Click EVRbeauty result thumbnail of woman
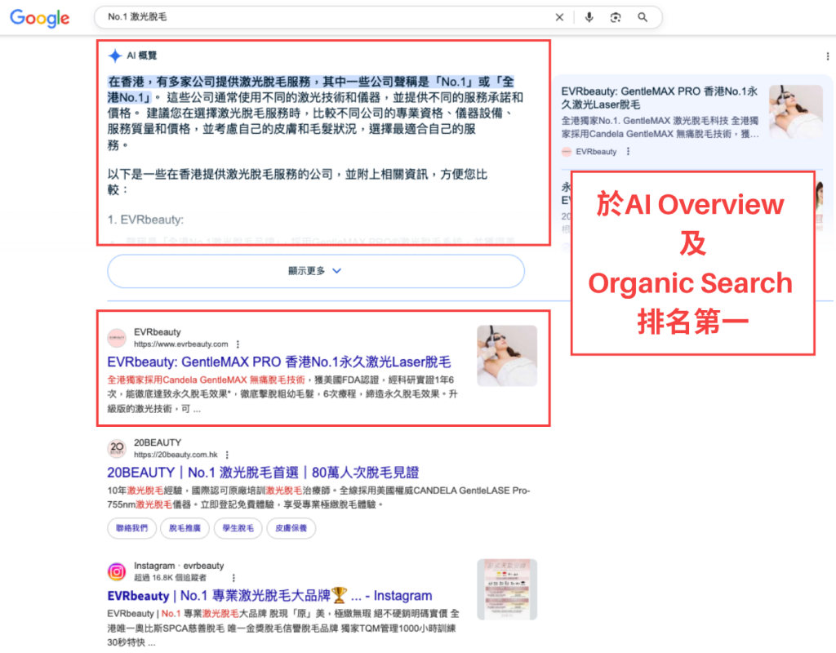The image size is (836, 653). point(506,356)
